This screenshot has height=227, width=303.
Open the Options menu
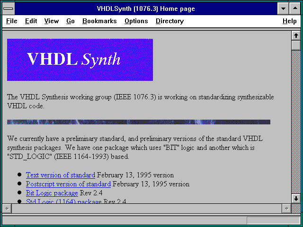[x=136, y=21]
